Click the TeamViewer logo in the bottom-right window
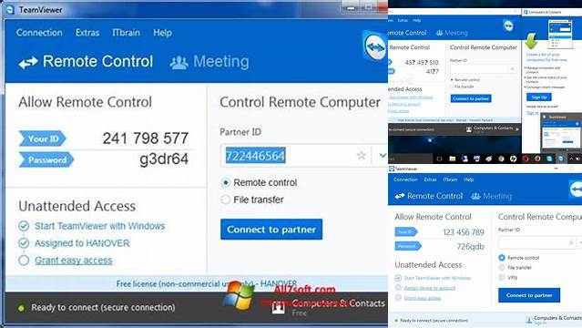 576,190
